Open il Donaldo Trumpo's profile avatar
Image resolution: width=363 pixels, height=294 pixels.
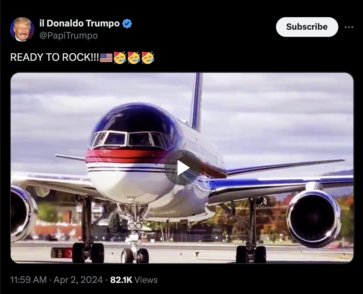[22, 29]
